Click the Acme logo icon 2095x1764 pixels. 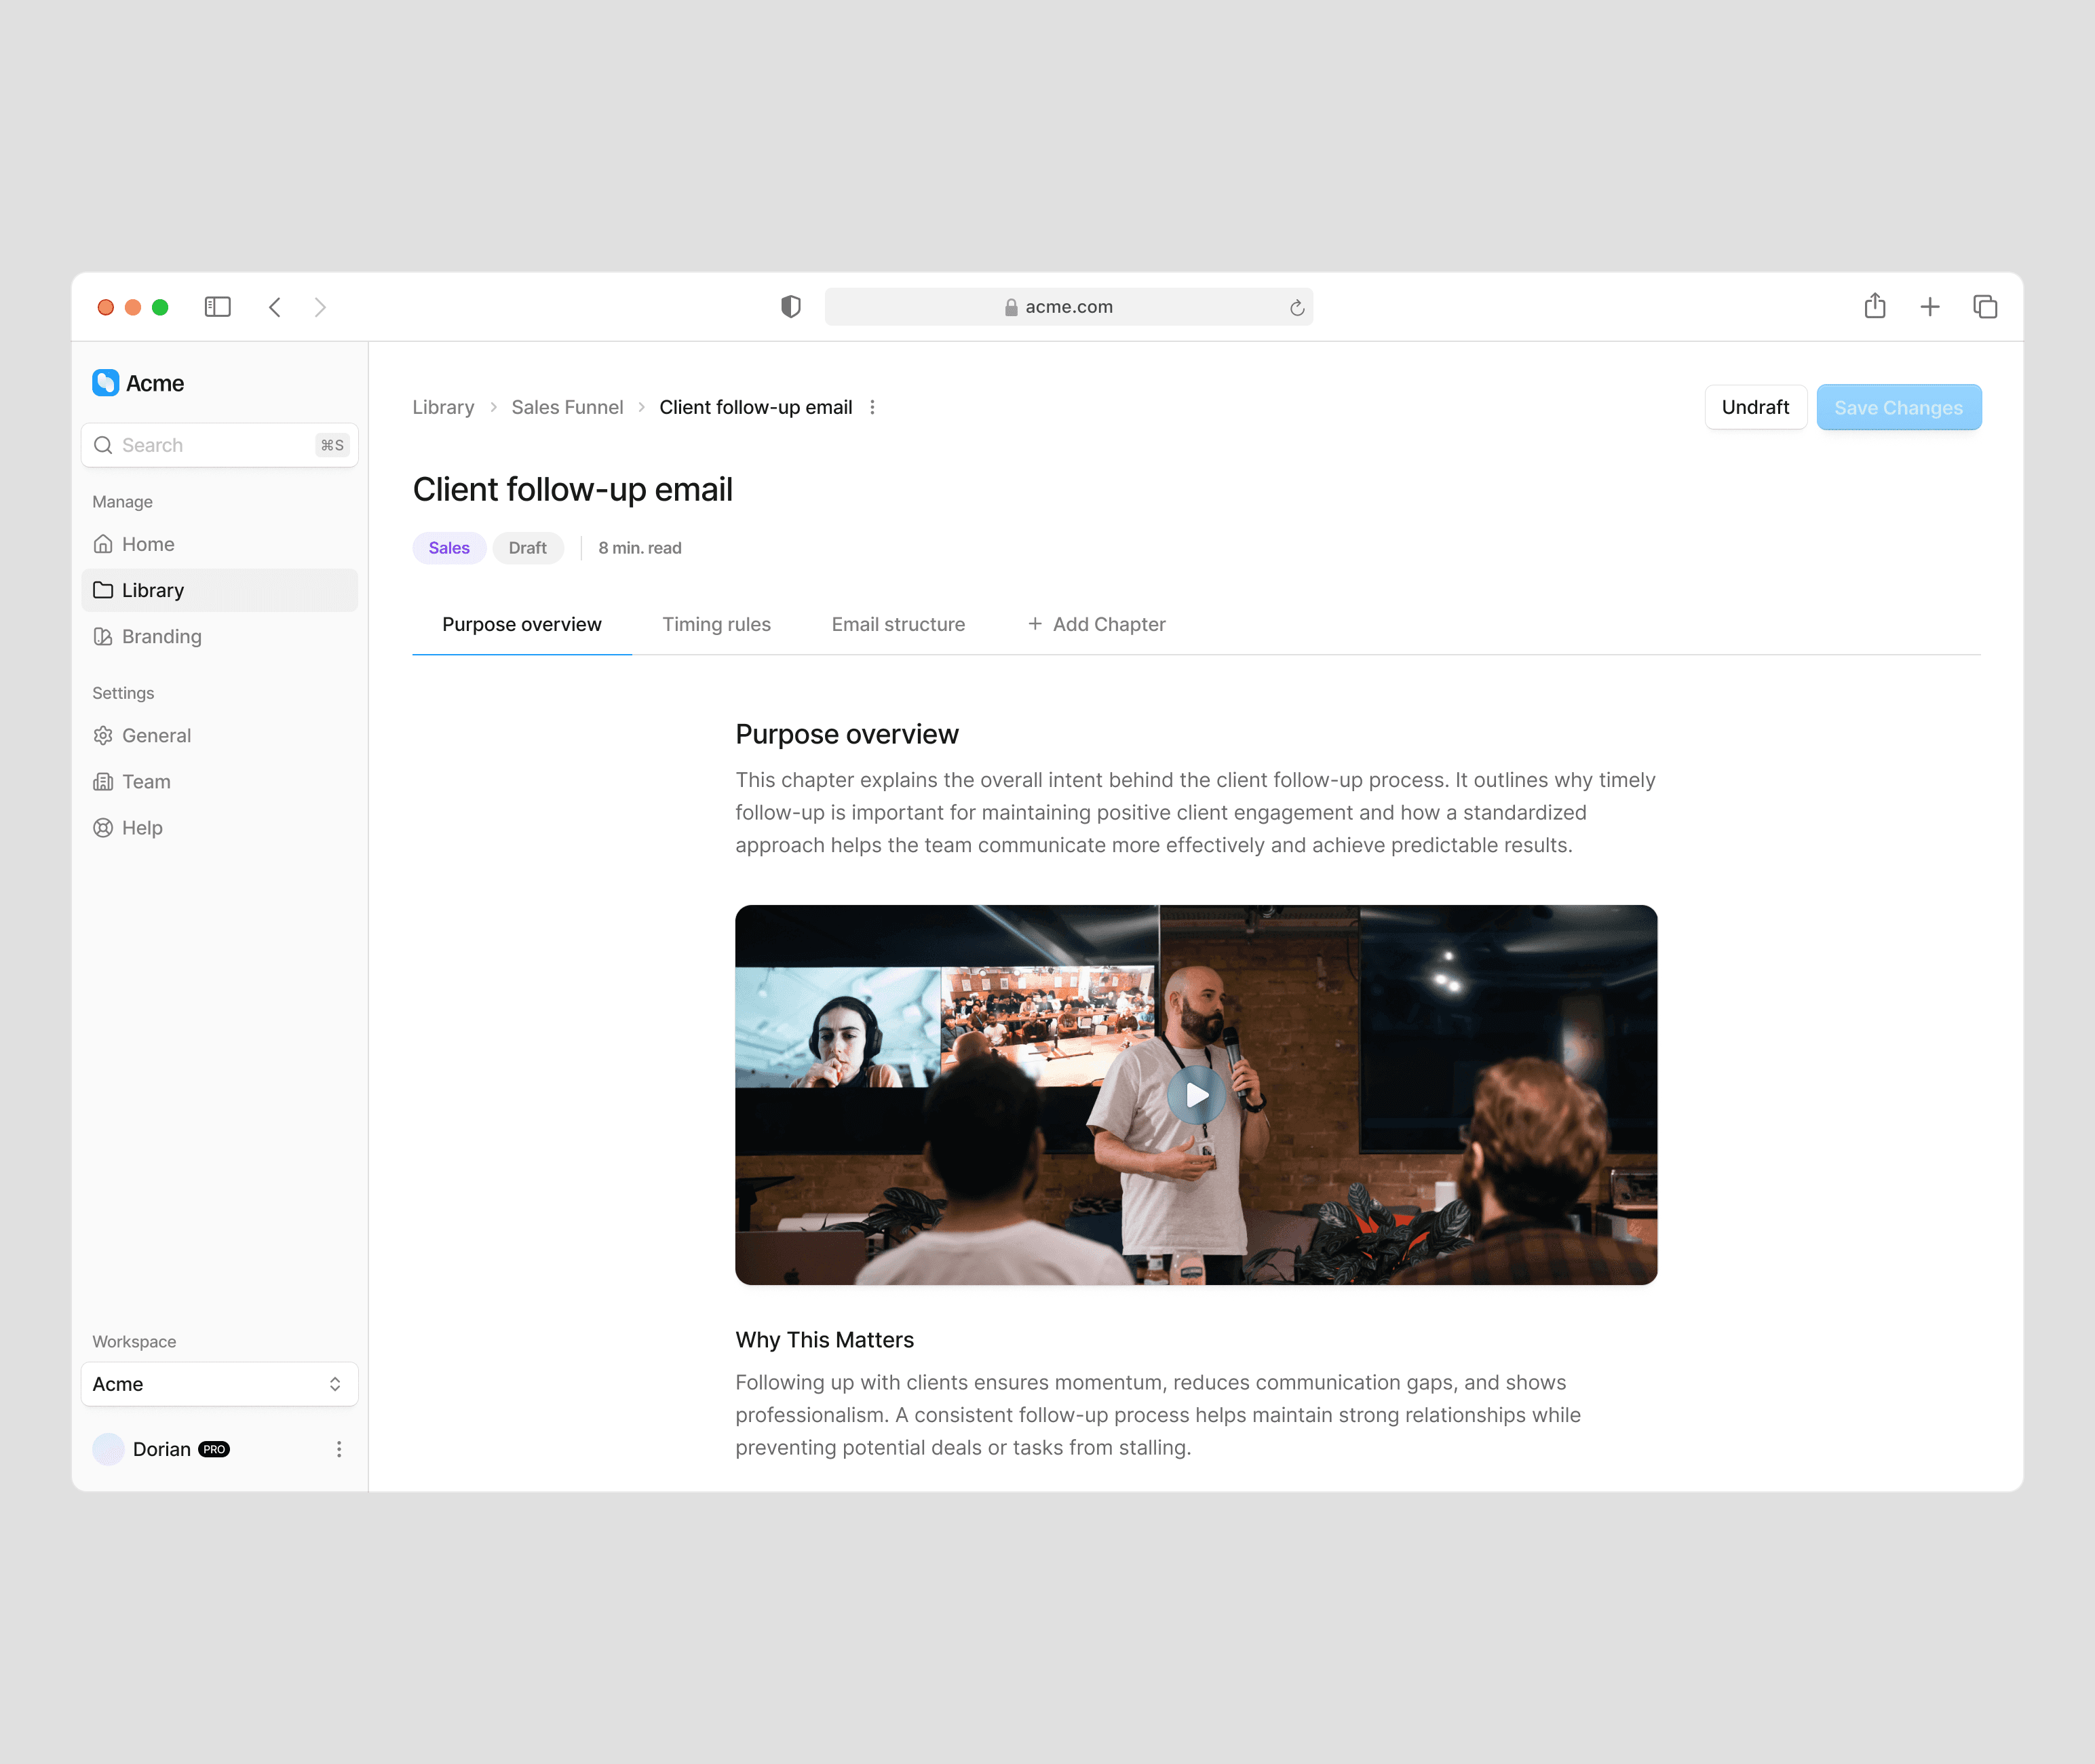click(106, 383)
